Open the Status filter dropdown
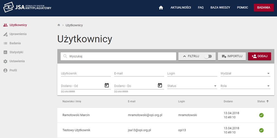Image resolution: width=277 pixels, height=138 pixels. pyautogui.click(x=192, y=86)
